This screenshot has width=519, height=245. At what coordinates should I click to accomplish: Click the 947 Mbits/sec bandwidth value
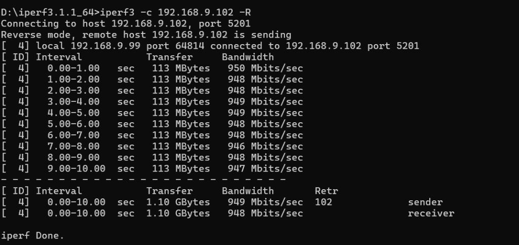[x=265, y=168]
